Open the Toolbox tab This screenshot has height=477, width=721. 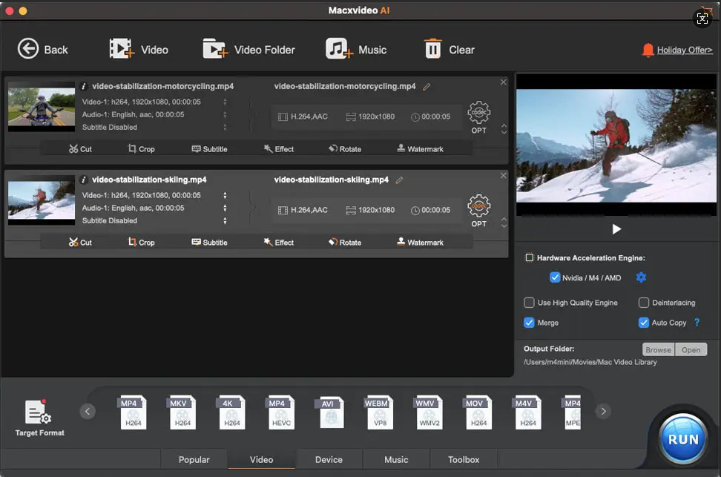(x=464, y=459)
